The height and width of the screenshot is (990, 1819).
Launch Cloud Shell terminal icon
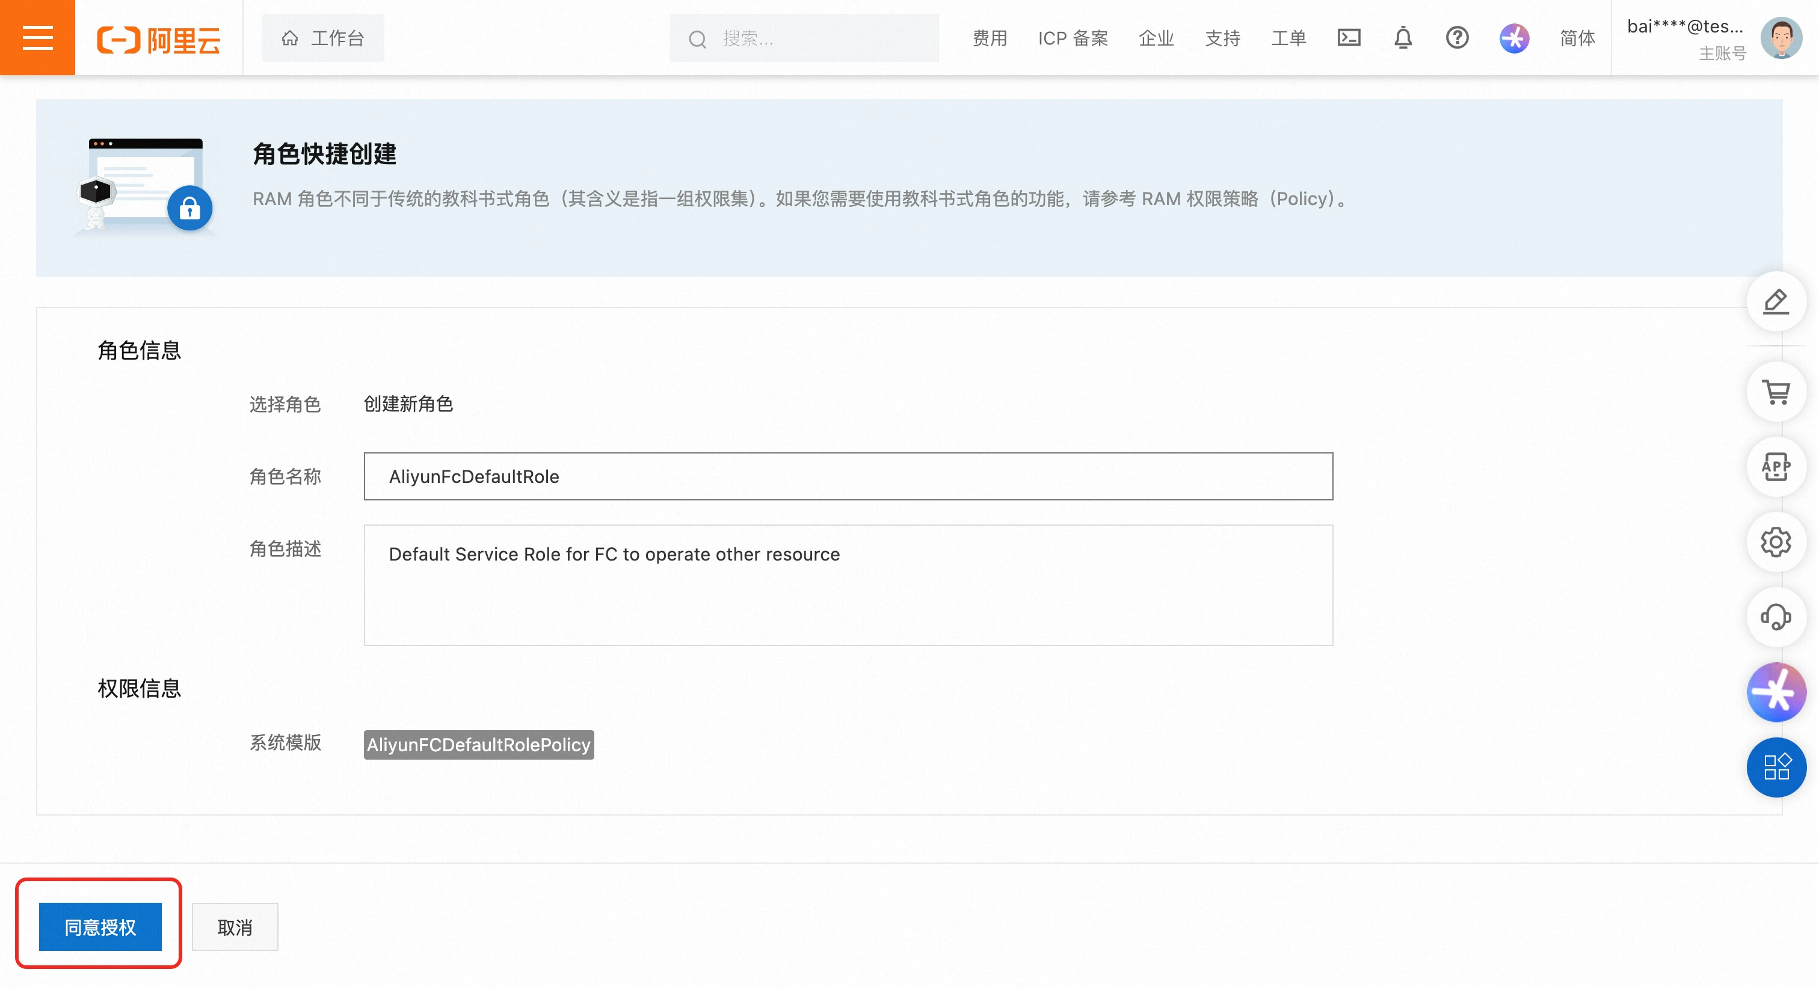coord(1349,37)
